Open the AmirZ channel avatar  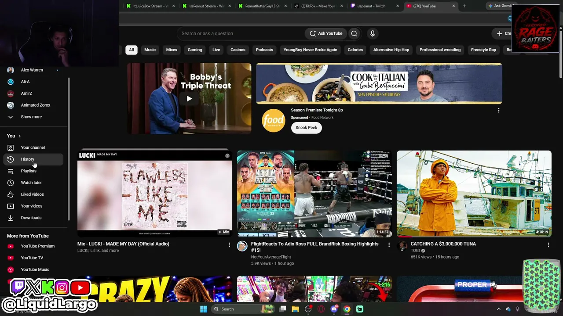tap(11, 93)
